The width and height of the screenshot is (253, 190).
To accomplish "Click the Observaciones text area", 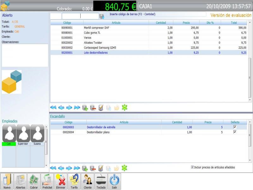I will point(25,55).
